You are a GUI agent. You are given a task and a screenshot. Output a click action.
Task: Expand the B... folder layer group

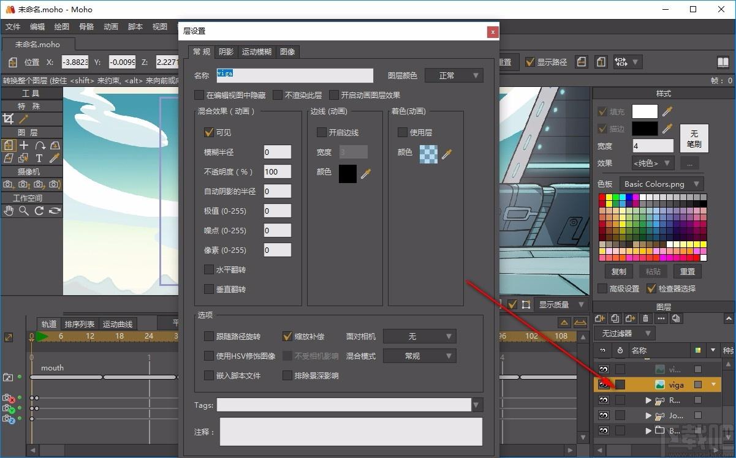(648, 431)
